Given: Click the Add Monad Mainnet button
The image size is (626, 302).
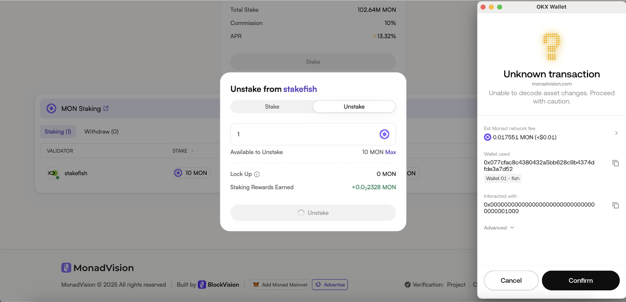Looking at the screenshot, I should [280, 285].
